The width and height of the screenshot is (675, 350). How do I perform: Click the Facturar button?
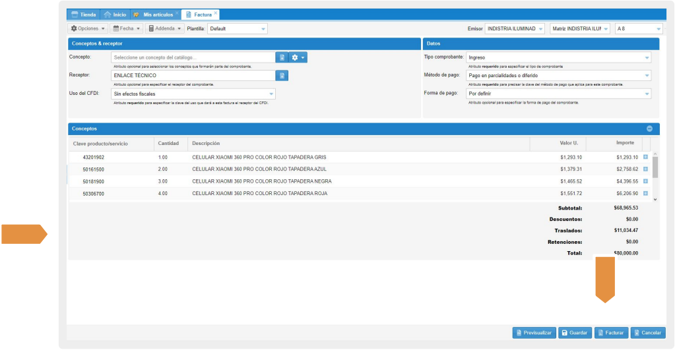611,333
